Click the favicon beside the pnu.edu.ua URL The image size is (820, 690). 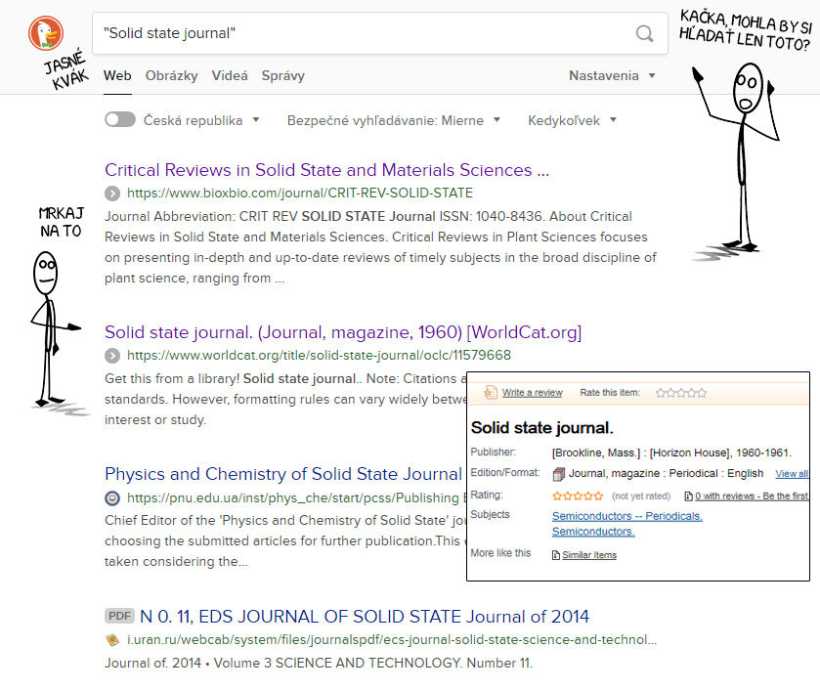112,498
